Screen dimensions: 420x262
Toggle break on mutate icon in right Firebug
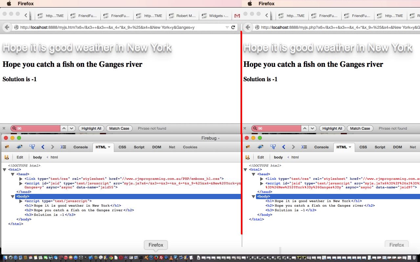(247, 157)
